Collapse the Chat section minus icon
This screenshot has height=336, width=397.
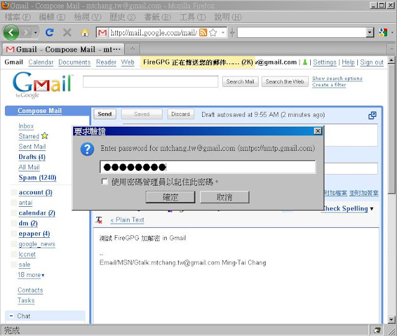coord(11,316)
